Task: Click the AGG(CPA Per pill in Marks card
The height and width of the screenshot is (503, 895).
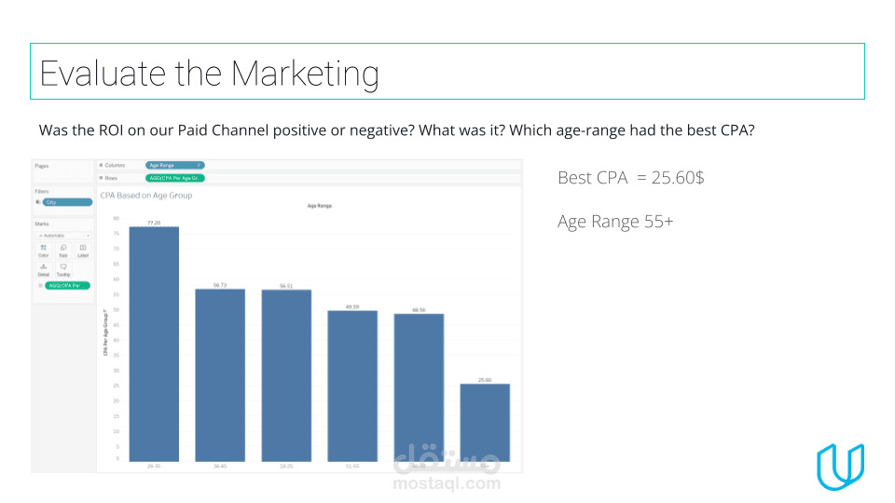Action: click(x=67, y=286)
